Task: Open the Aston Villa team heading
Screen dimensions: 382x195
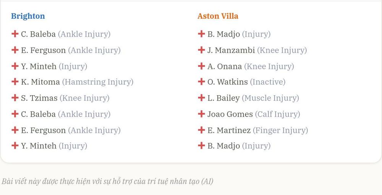Action: (x=218, y=16)
